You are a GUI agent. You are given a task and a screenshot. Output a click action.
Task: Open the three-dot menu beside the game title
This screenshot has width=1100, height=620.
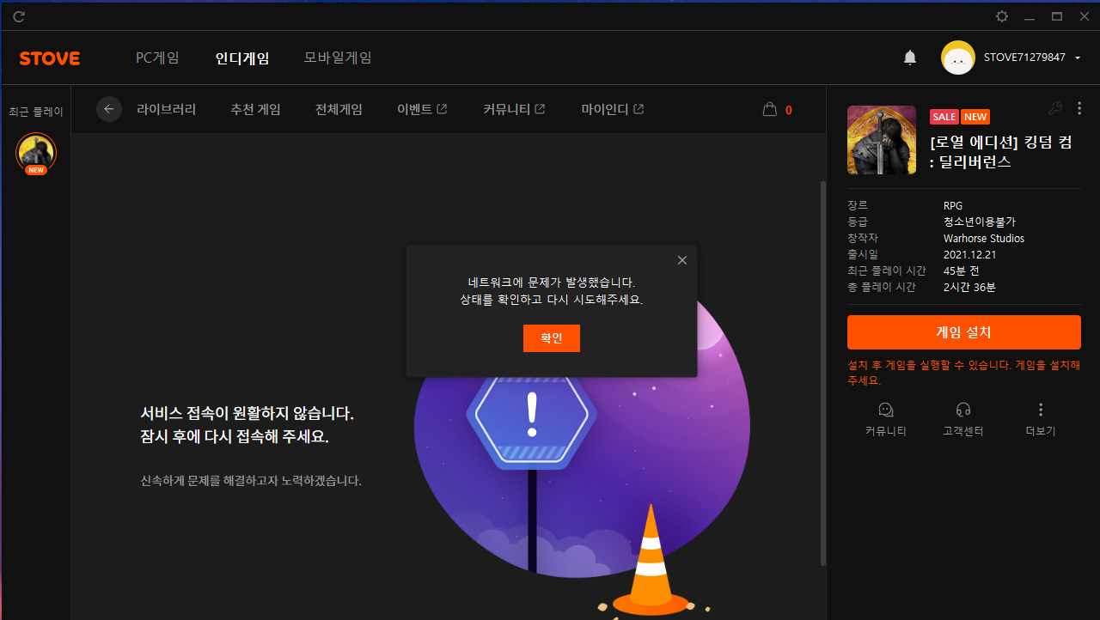tap(1079, 108)
